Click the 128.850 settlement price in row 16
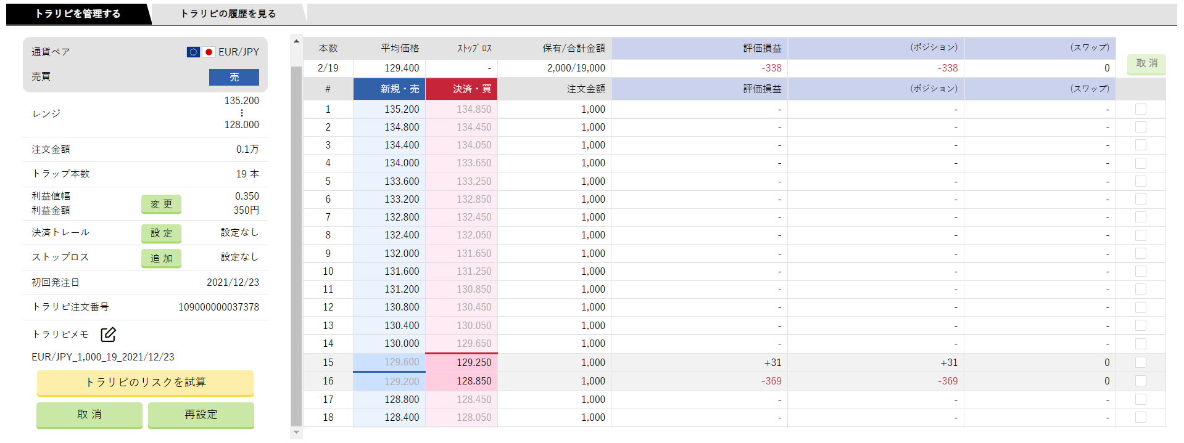Screen dimensions: 1184x443 pyautogui.click(x=474, y=381)
